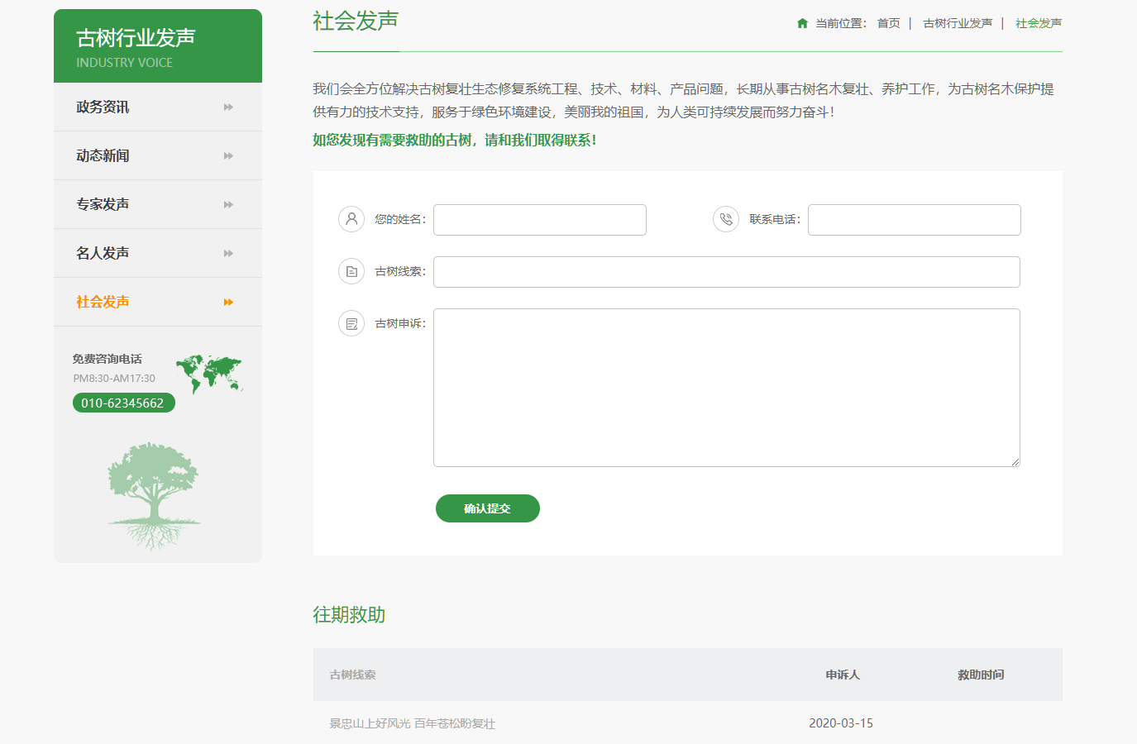Image resolution: width=1137 pixels, height=744 pixels.
Task: Click the INDUSTRY VOICE subtitle
Action: (125, 63)
